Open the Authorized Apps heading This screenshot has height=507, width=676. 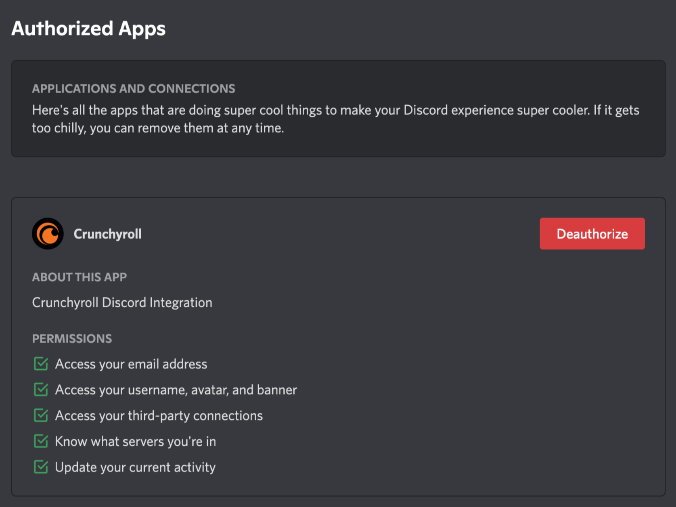coord(89,28)
